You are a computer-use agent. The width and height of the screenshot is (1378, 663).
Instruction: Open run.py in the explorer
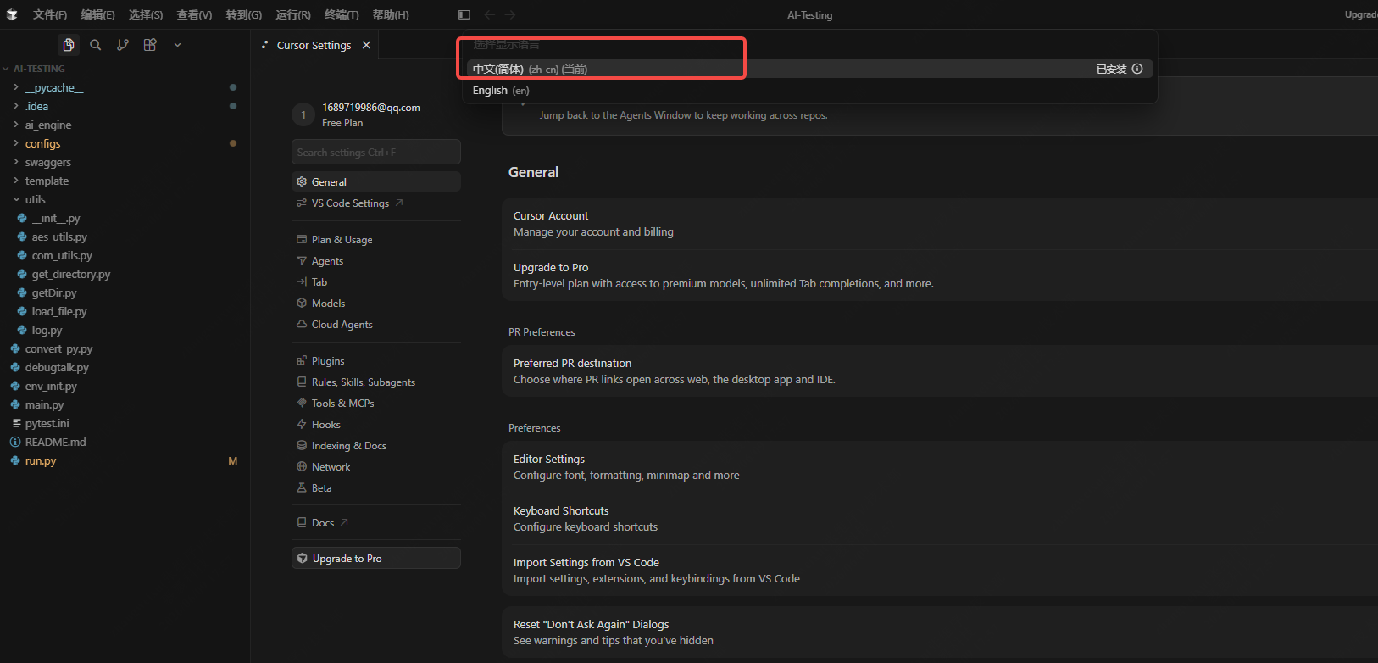pos(125,460)
